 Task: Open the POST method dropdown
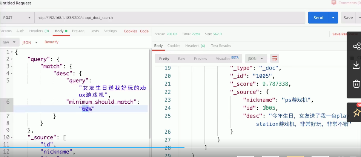click(17, 18)
